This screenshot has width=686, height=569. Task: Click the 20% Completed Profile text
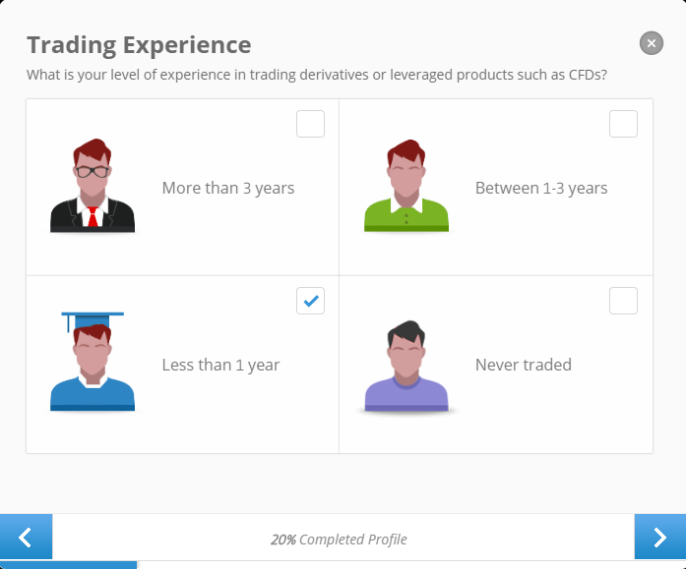click(339, 540)
